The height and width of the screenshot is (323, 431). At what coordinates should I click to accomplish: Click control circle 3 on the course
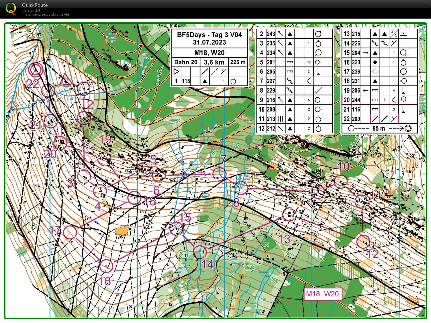click(84, 177)
